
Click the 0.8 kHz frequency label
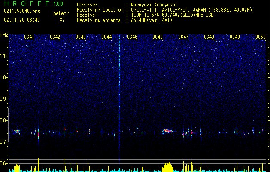click(4, 120)
